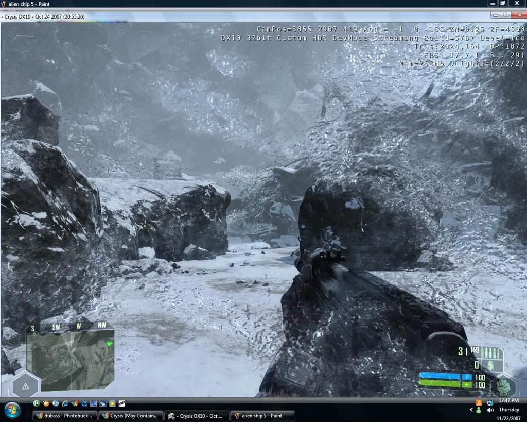Click the orange system tray icon
527x422 pixels.
[479, 402]
